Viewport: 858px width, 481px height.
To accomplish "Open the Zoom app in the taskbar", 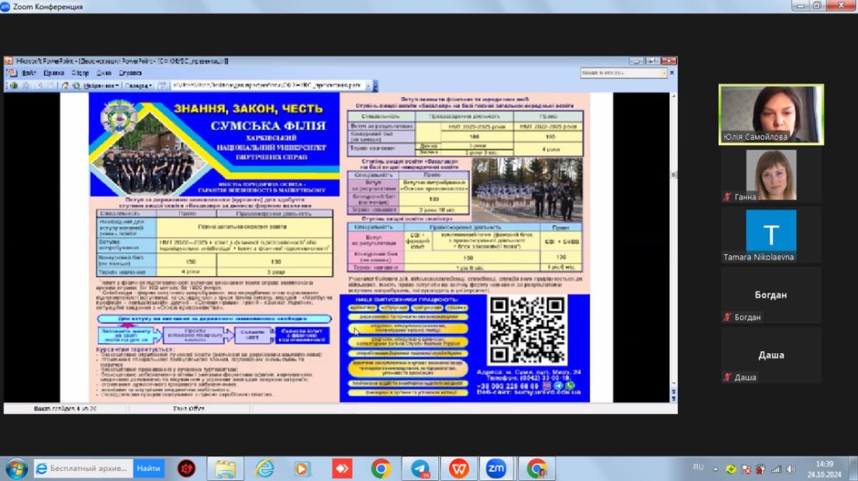I will (x=496, y=468).
